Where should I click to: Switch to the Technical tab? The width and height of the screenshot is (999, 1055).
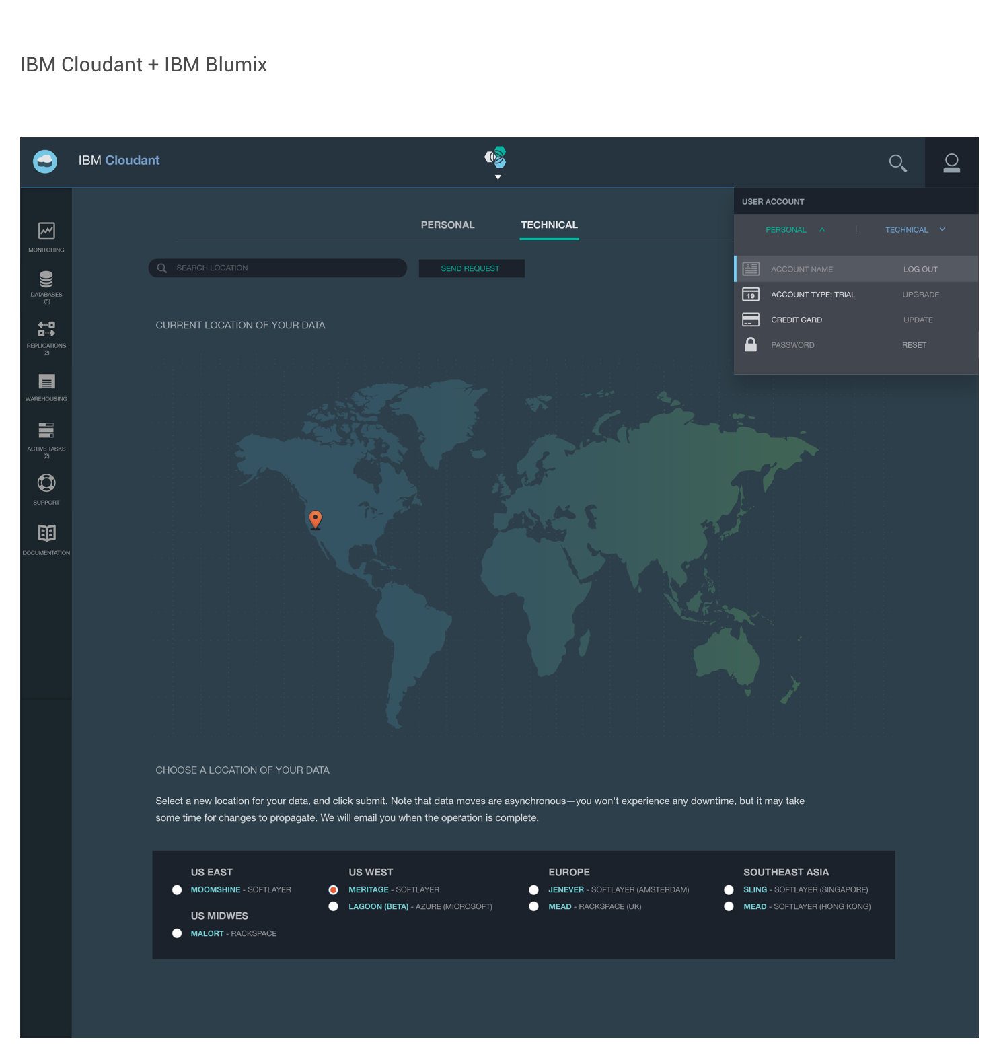(x=550, y=225)
